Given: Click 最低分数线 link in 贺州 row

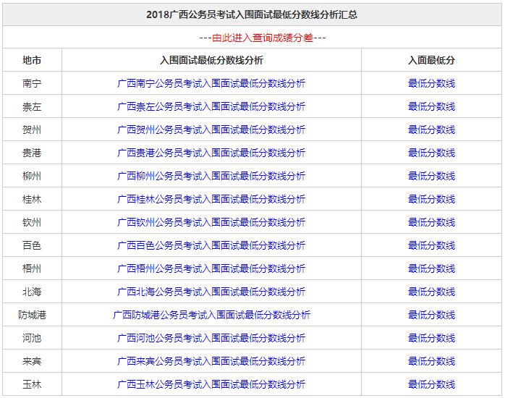Looking at the screenshot, I should tap(432, 130).
